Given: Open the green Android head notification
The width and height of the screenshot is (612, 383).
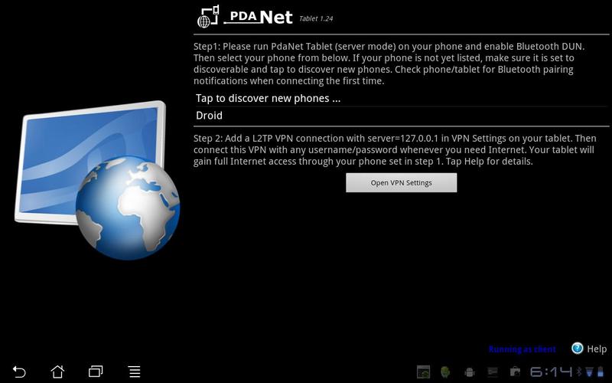Looking at the screenshot, I should [x=445, y=372].
